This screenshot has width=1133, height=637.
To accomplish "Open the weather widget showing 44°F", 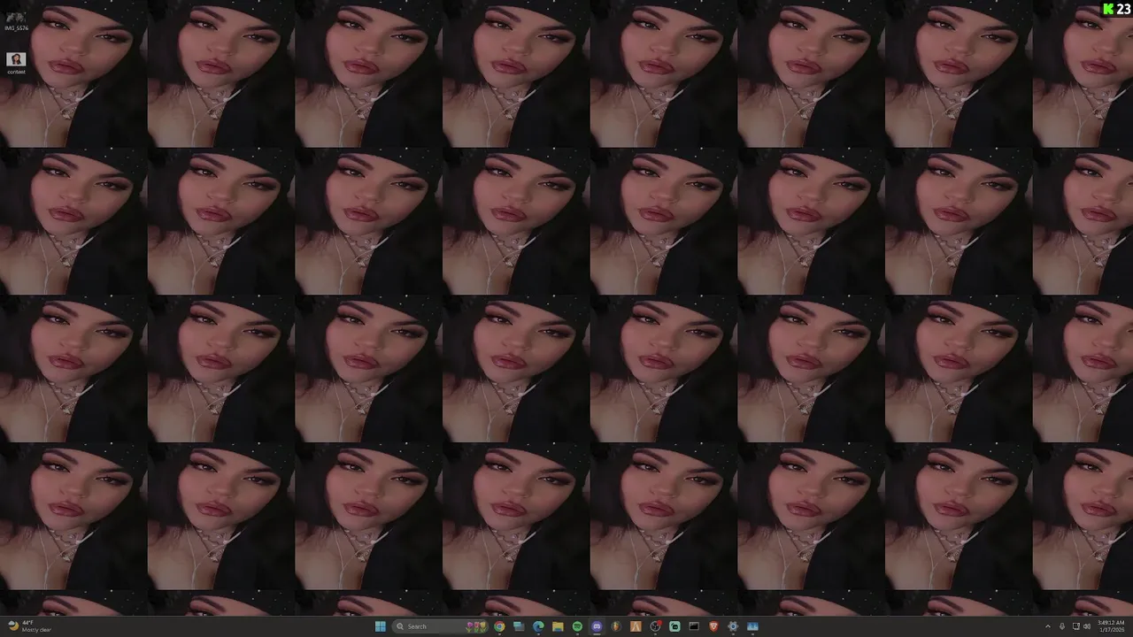I will pyautogui.click(x=29, y=626).
